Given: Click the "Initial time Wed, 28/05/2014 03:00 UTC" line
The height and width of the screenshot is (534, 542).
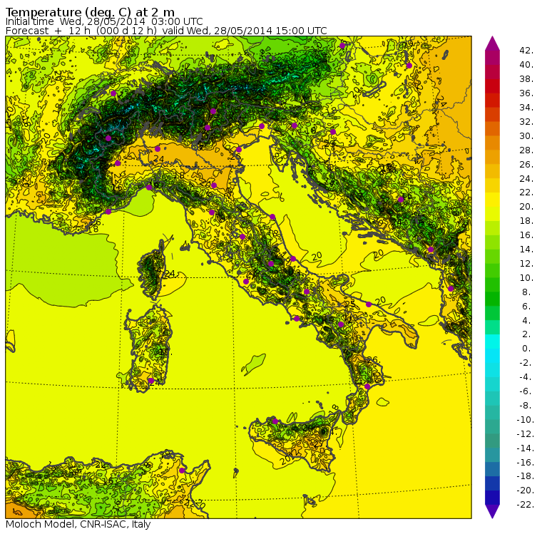Looking at the screenshot, I should [104, 21].
